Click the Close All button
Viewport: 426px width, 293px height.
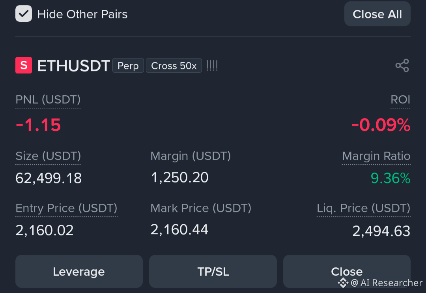(377, 14)
